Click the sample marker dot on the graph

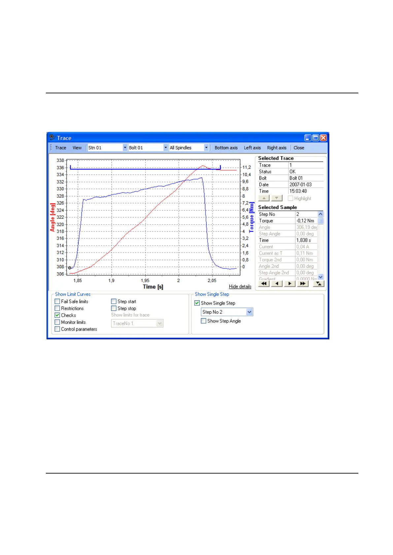[x=70, y=268]
